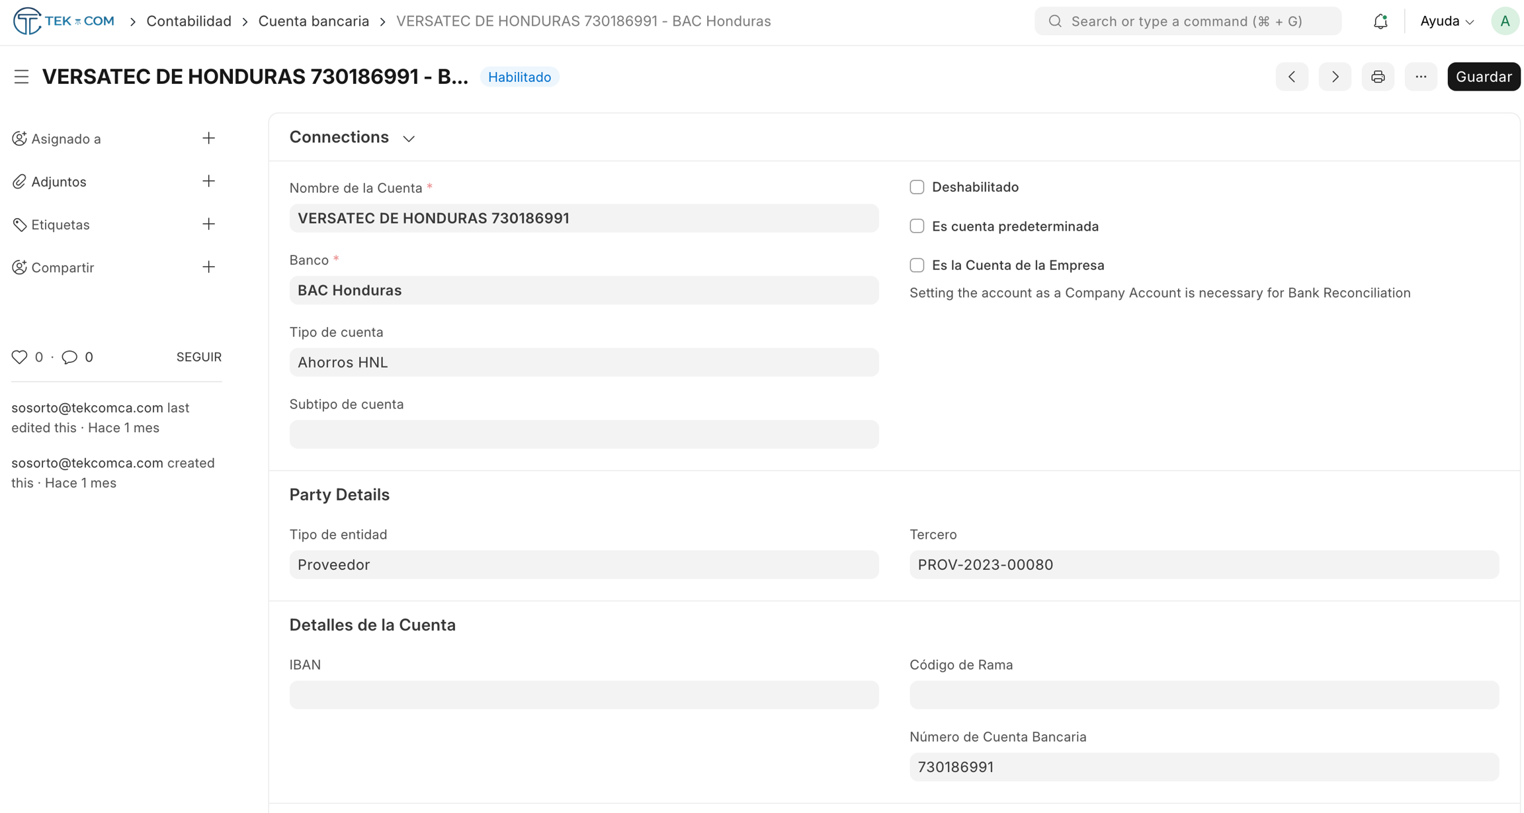Go to Cuenta bancaria breadcrumb
Image resolution: width=1524 pixels, height=813 pixels.
point(314,21)
